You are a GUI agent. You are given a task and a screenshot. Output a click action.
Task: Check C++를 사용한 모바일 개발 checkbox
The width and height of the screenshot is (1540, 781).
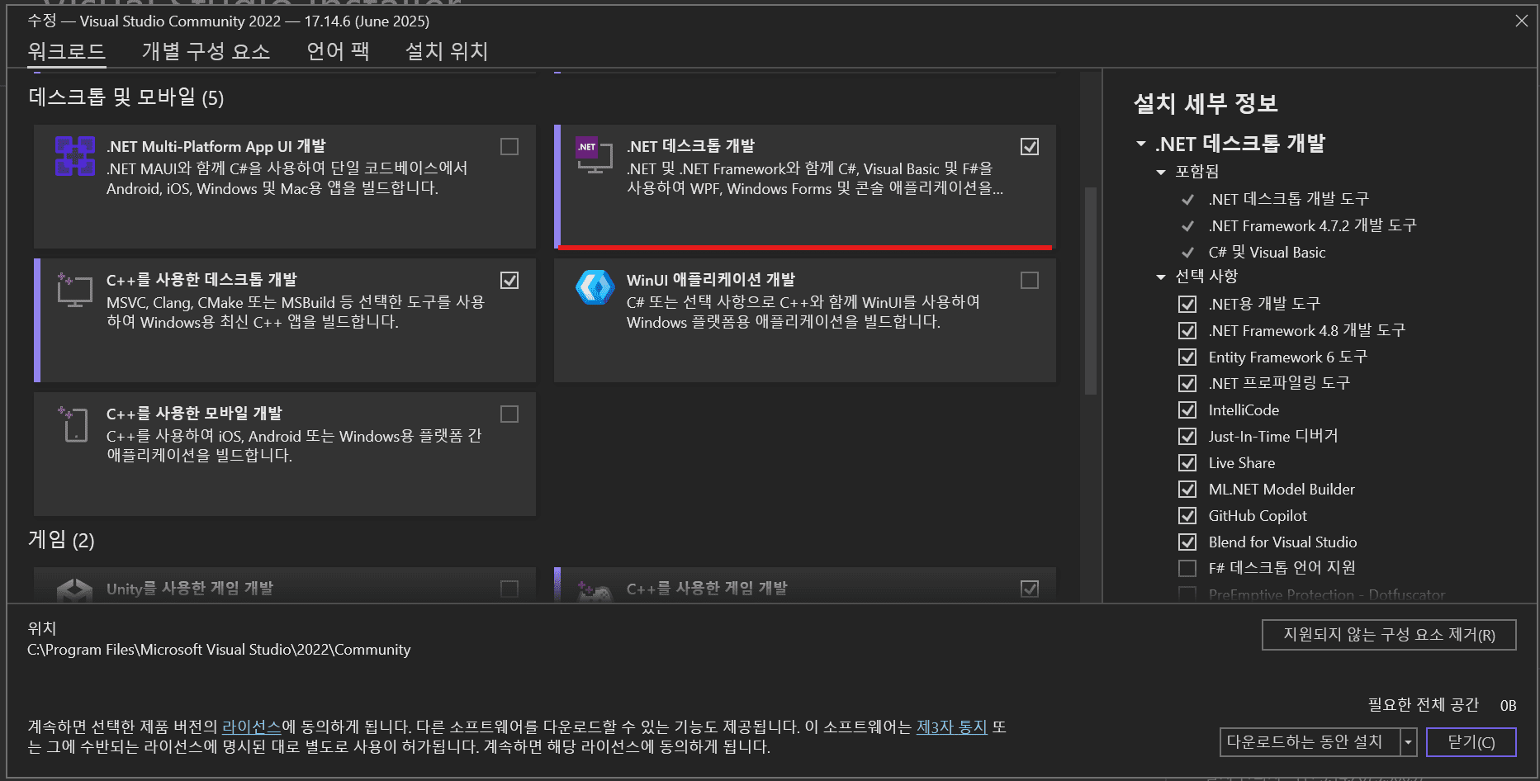click(509, 414)
